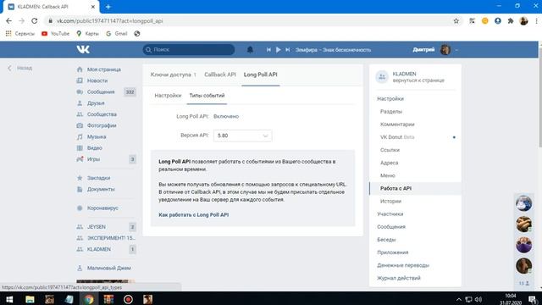Click the Windows Start button

[9, 299]
